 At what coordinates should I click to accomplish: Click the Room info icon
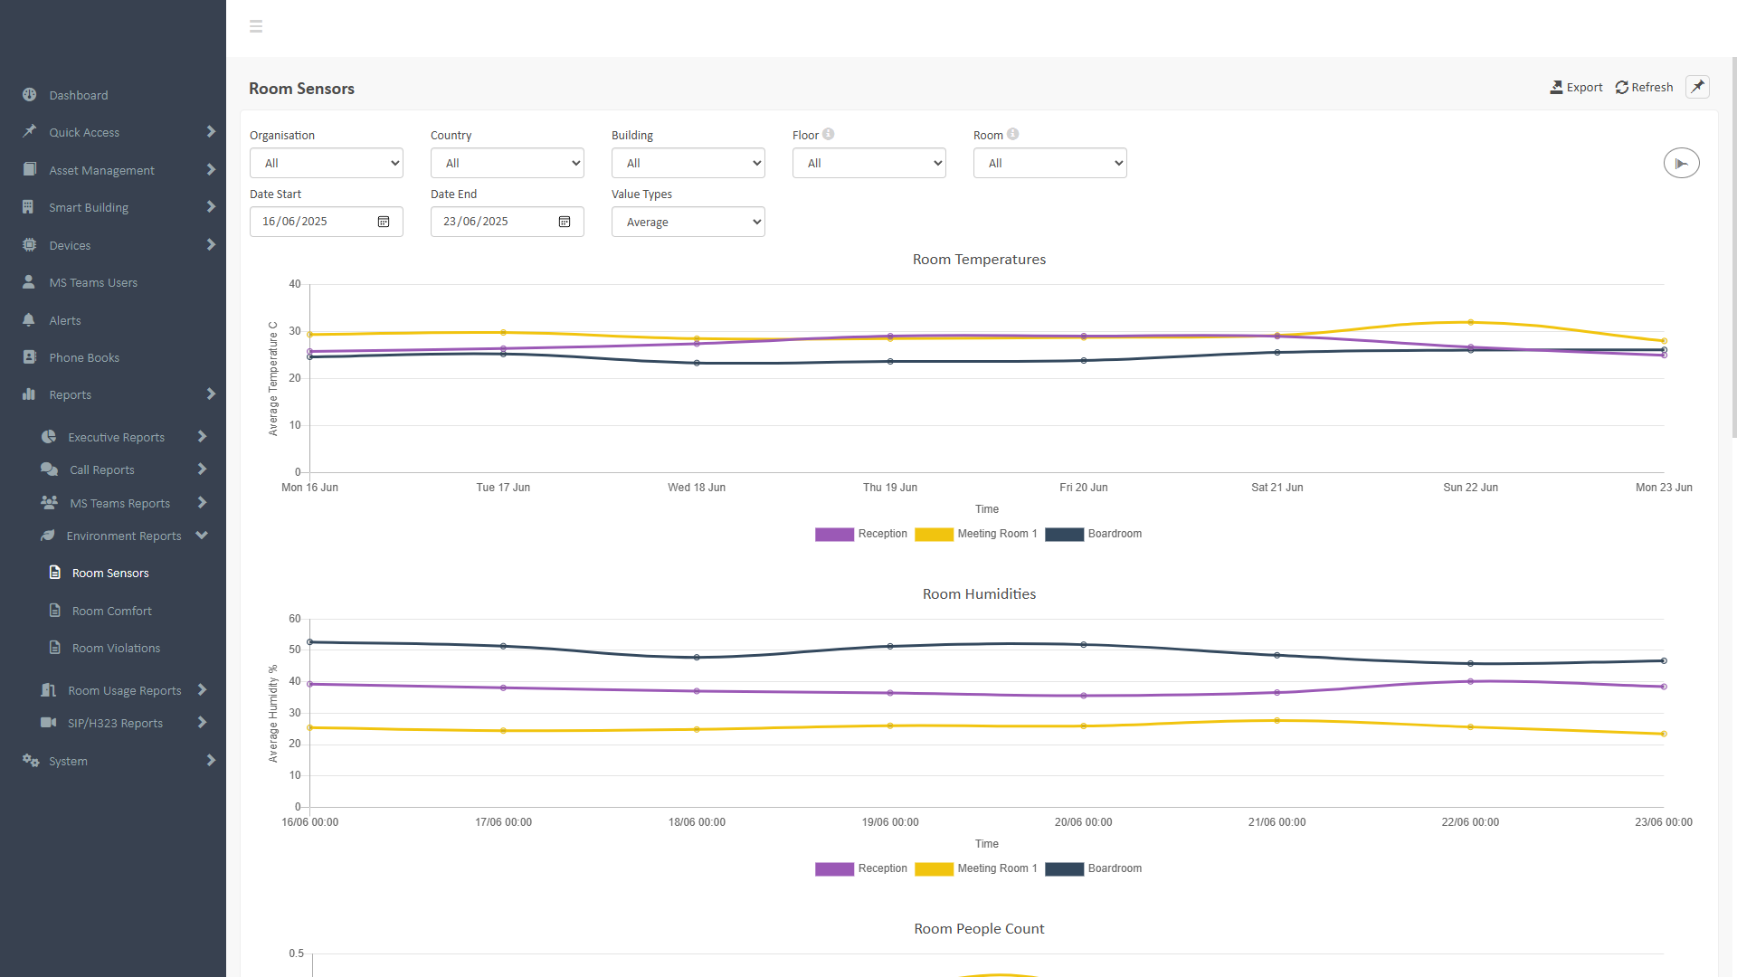point(1012,134)
